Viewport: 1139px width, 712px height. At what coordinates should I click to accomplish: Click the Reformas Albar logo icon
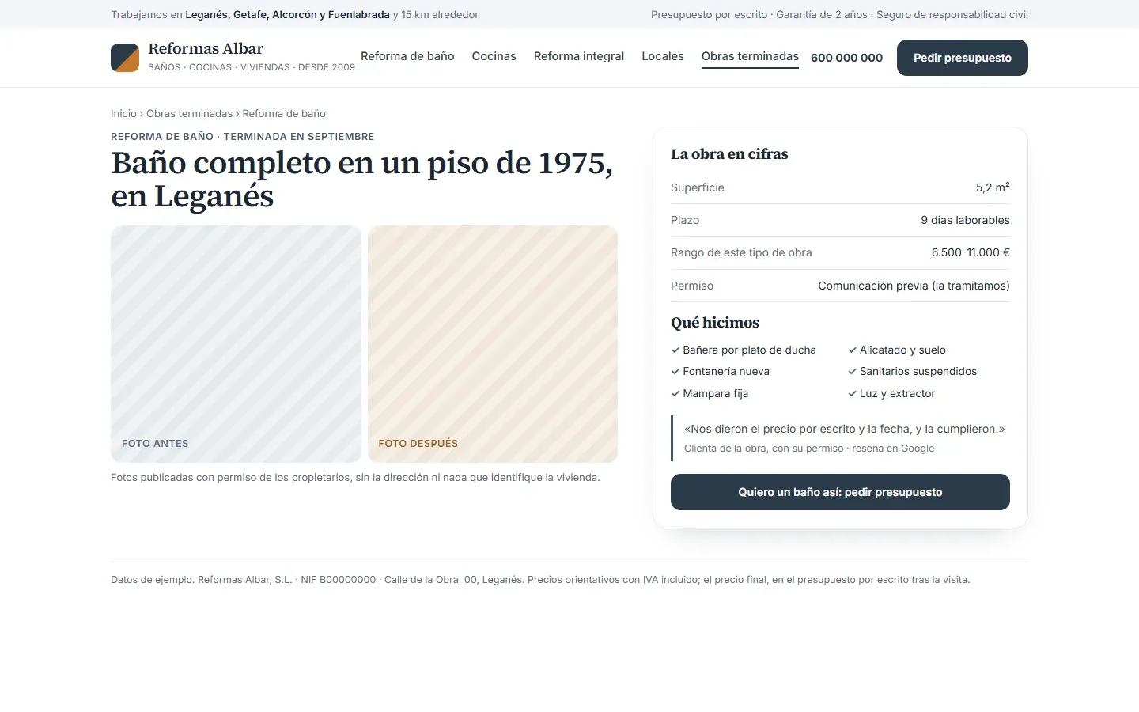pyautogui.click(x=125, y=58)
